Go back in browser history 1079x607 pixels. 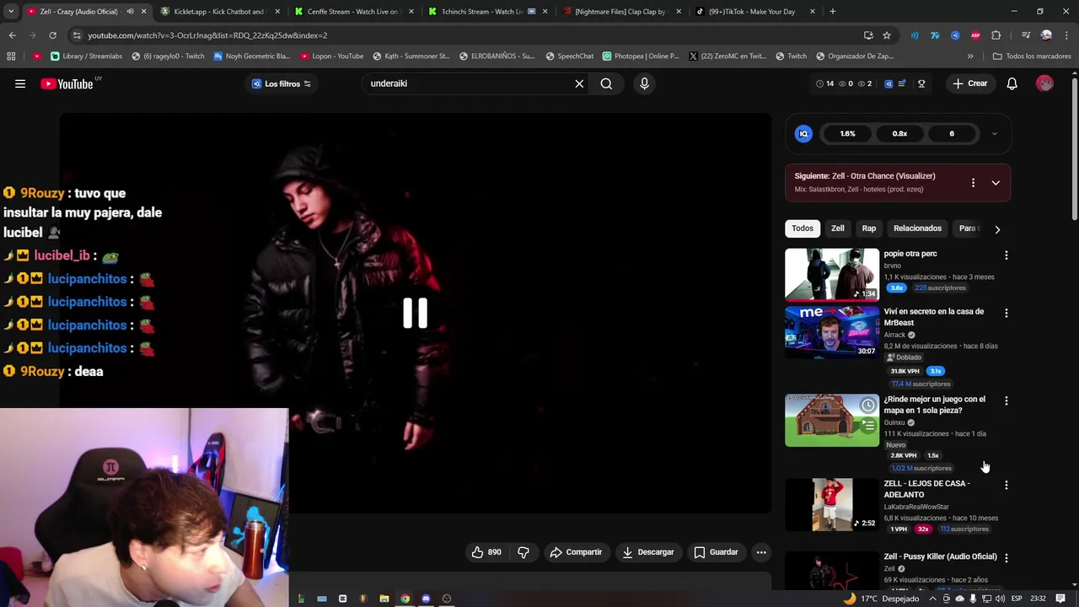pyautogui.click(x=12, y=35)
